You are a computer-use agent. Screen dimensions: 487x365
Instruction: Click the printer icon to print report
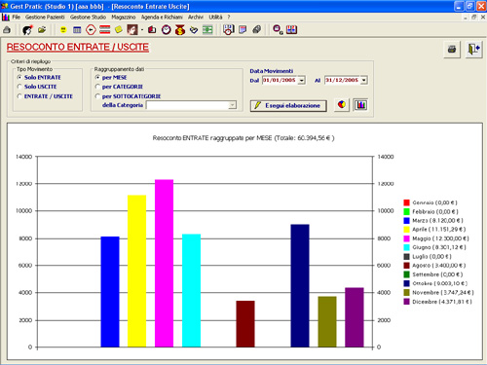point(452,50)
